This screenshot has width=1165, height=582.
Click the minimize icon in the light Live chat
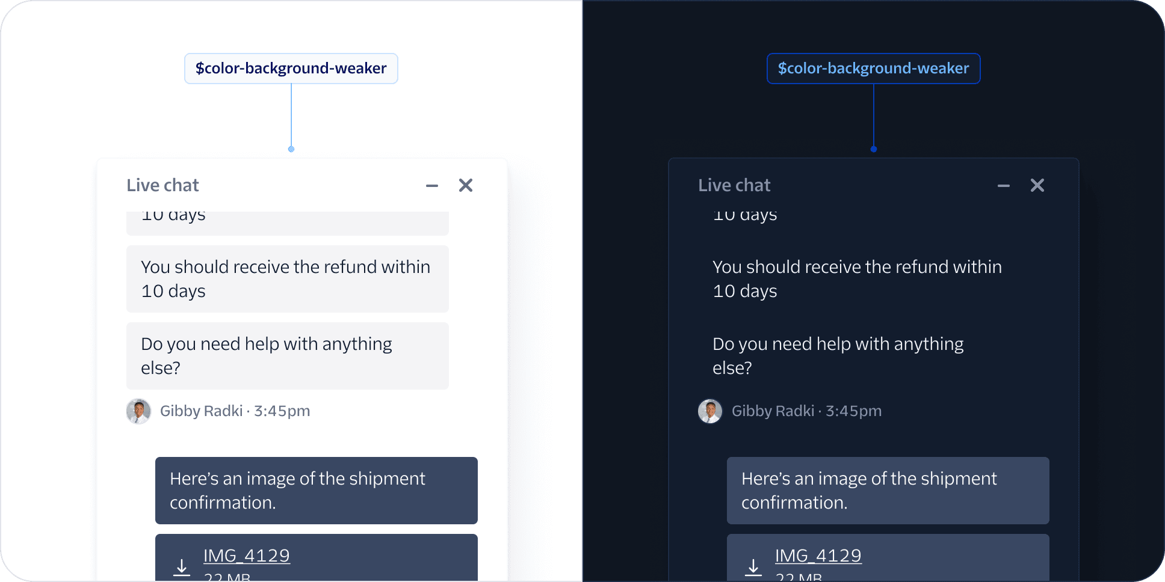[431, 185]
